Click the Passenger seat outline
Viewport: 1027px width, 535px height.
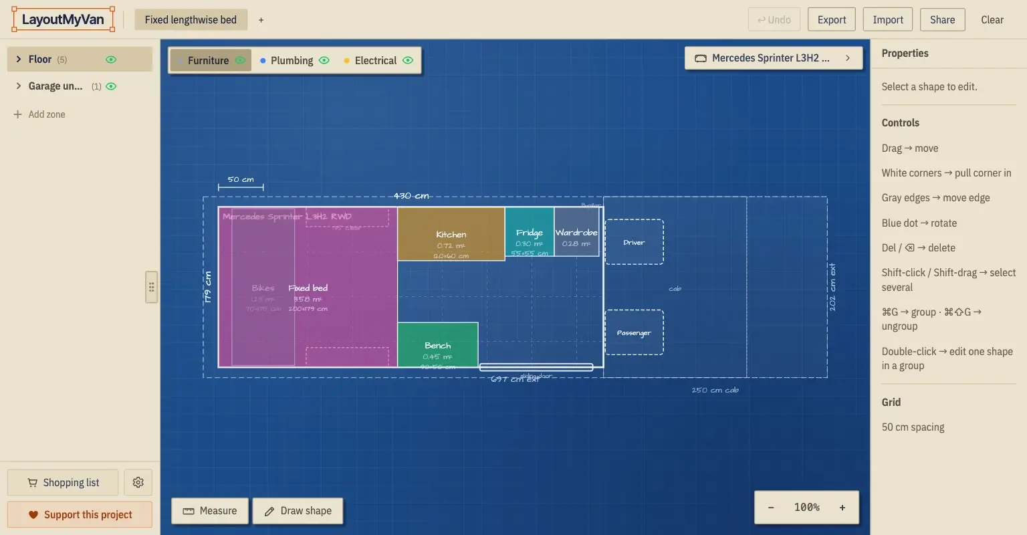635,332
